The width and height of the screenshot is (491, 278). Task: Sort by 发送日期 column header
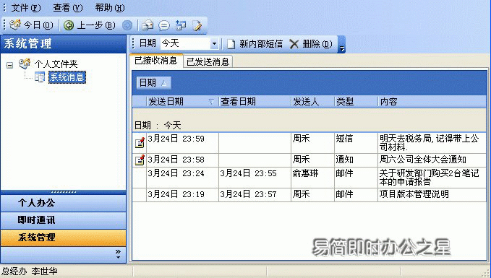coord(182,102)
